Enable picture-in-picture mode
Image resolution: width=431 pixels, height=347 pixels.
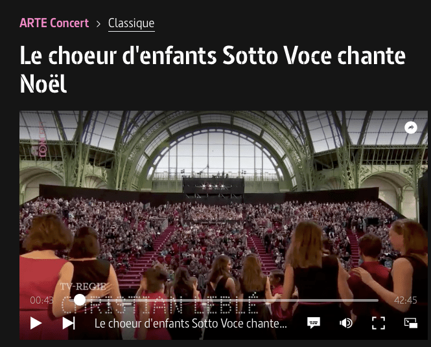coord(411,323)
